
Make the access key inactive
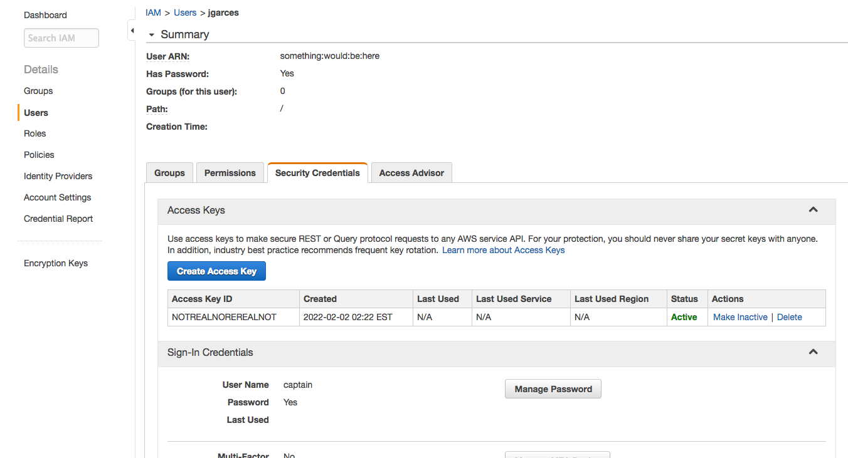click(x=740, y=317)
